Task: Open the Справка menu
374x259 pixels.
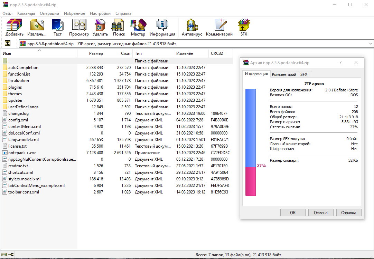Action: (123, 13)
